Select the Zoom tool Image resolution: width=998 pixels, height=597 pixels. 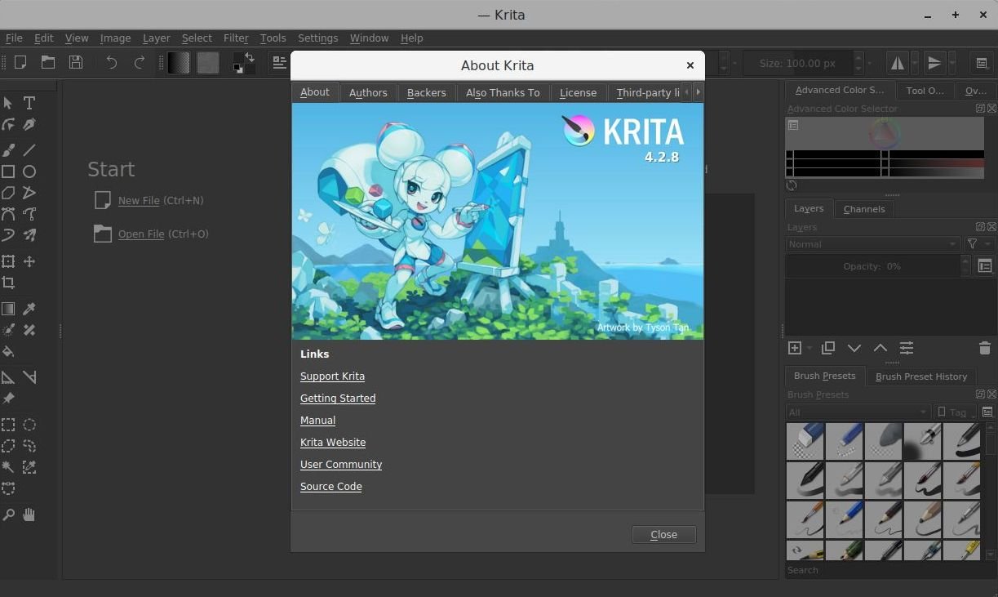tap(9, 515)
